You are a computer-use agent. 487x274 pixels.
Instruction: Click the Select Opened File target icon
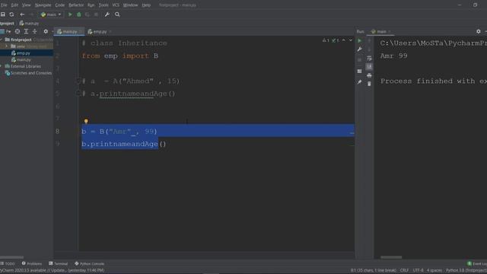pos(18,31)
